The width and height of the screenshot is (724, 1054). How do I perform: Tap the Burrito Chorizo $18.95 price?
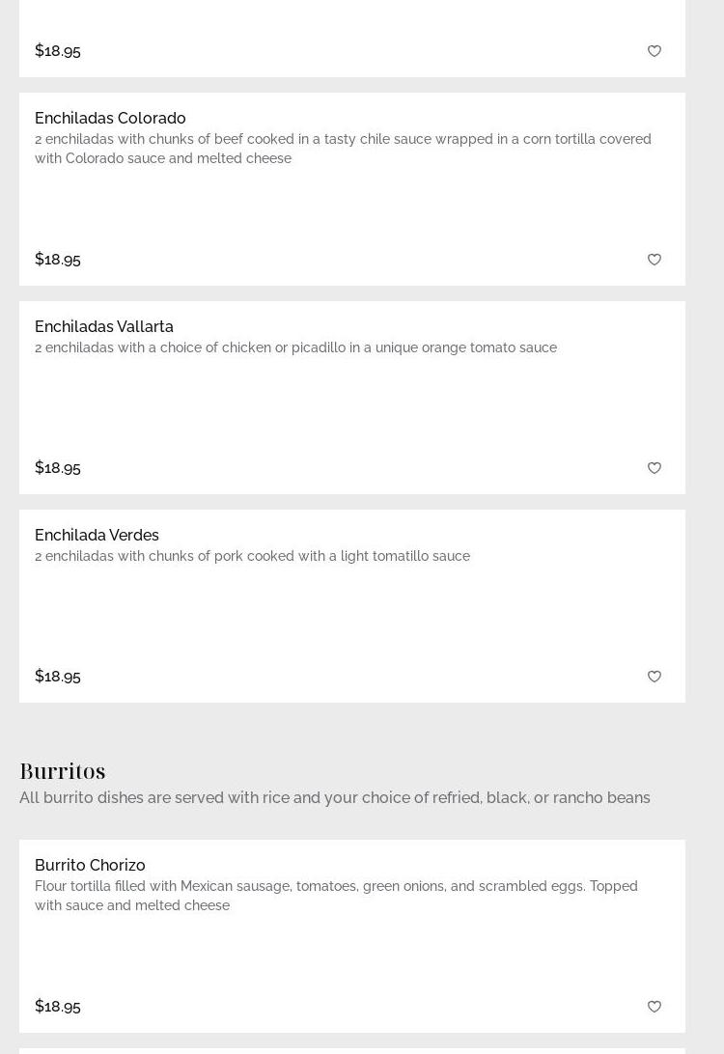pyautogui.click(x=58, y=1006)
